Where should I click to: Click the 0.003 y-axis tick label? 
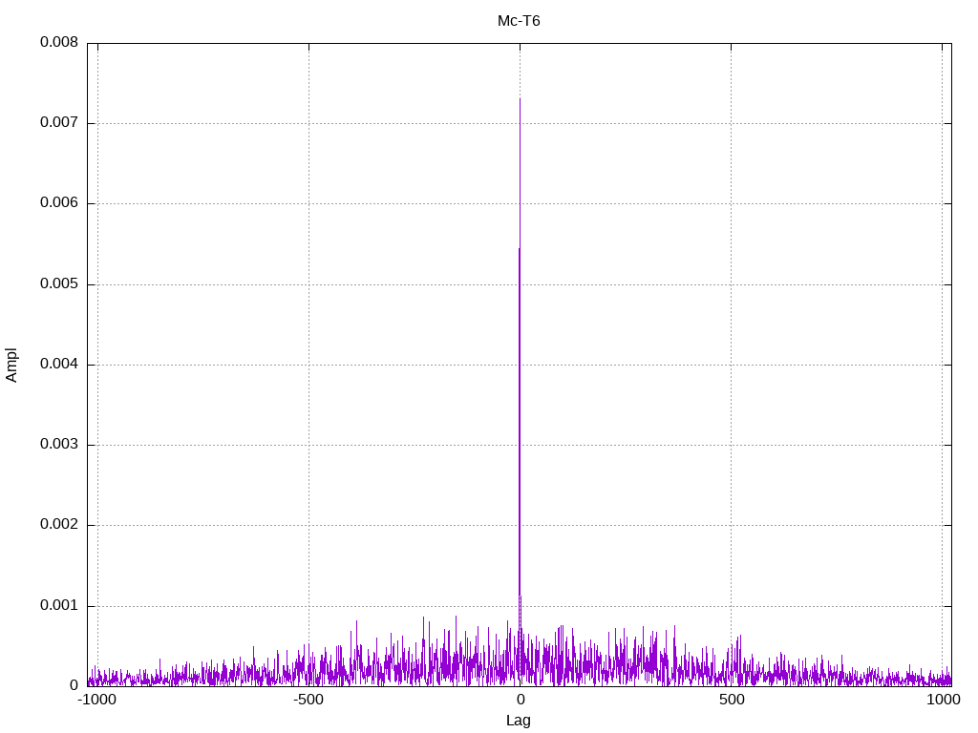click(x=58, y=445)
